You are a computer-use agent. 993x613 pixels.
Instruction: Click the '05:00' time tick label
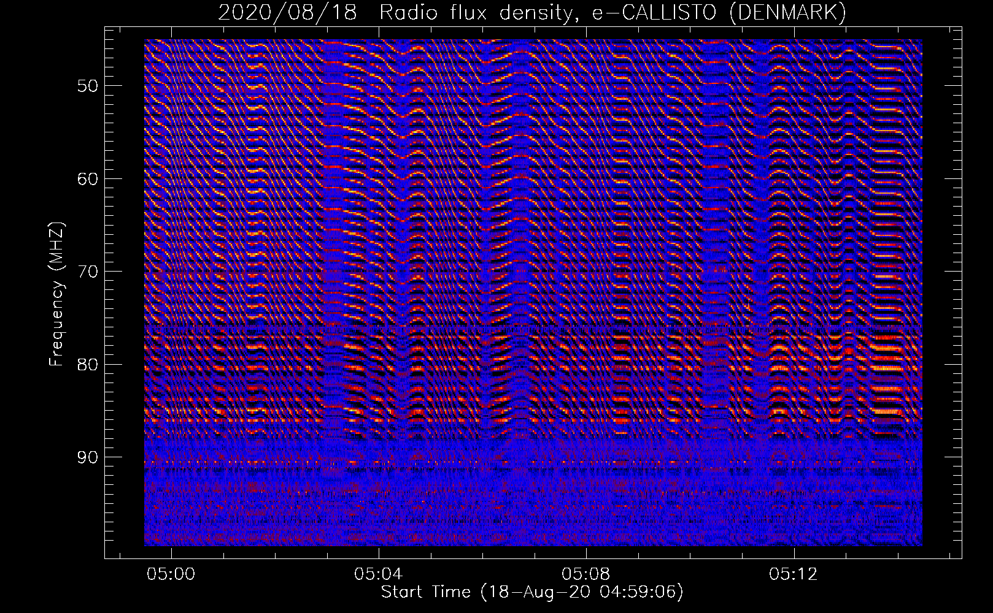click(x=171, y=574)
